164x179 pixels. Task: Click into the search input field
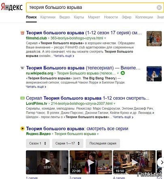point(92,7)
